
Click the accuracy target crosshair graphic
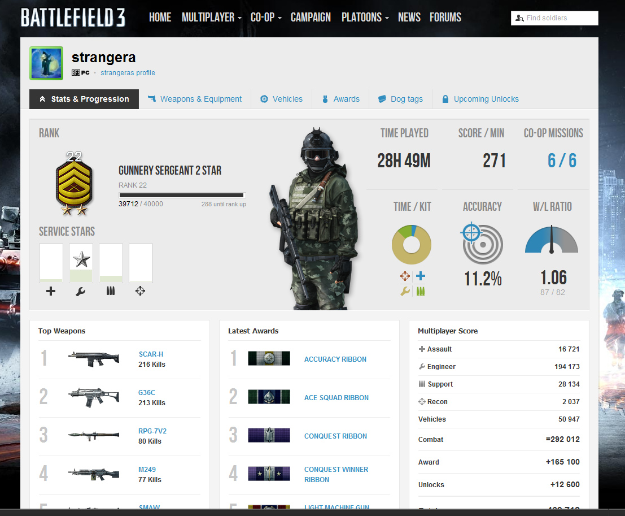pos(482,244)
